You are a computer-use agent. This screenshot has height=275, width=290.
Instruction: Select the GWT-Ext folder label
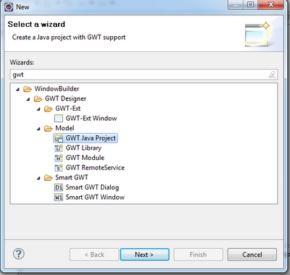[x=68, y=109]
